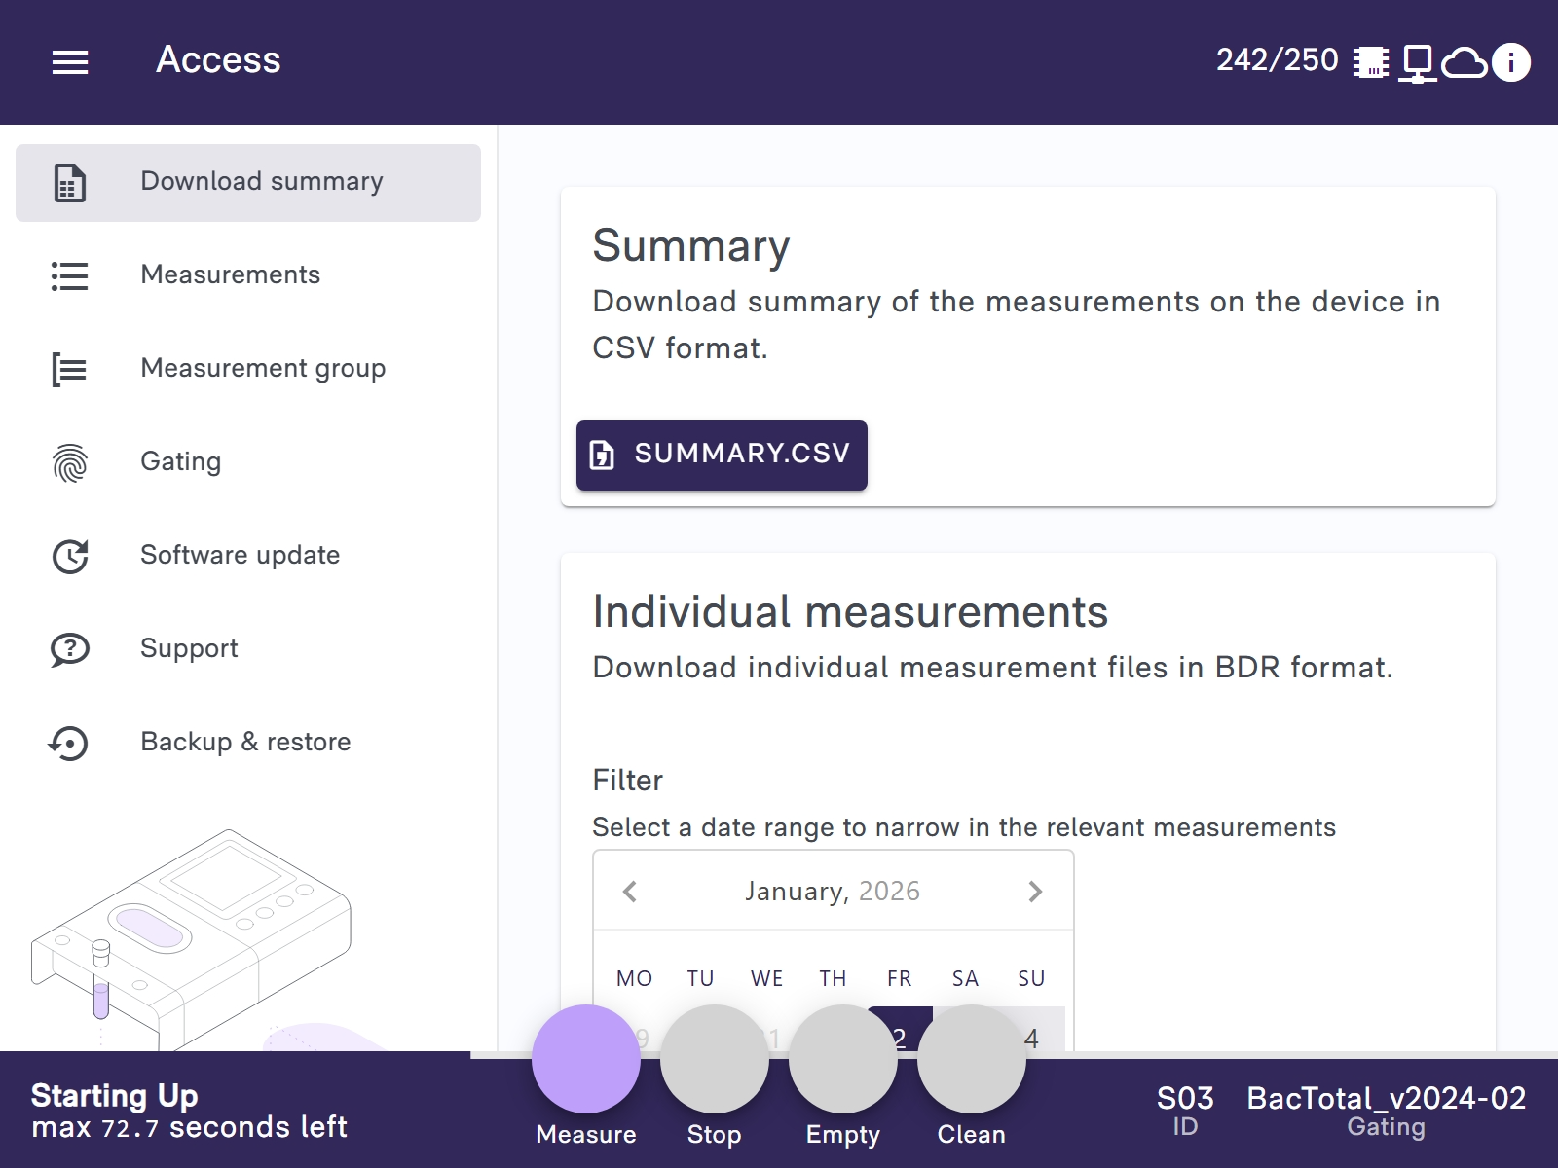Viewport: 1558px width, 1168px height.
Task: Click the memory chip storage icon
Action: [x=1371, y=62]
